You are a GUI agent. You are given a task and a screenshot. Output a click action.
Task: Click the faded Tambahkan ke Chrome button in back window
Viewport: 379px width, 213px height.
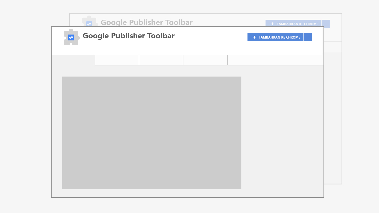[x=293, y=24]
